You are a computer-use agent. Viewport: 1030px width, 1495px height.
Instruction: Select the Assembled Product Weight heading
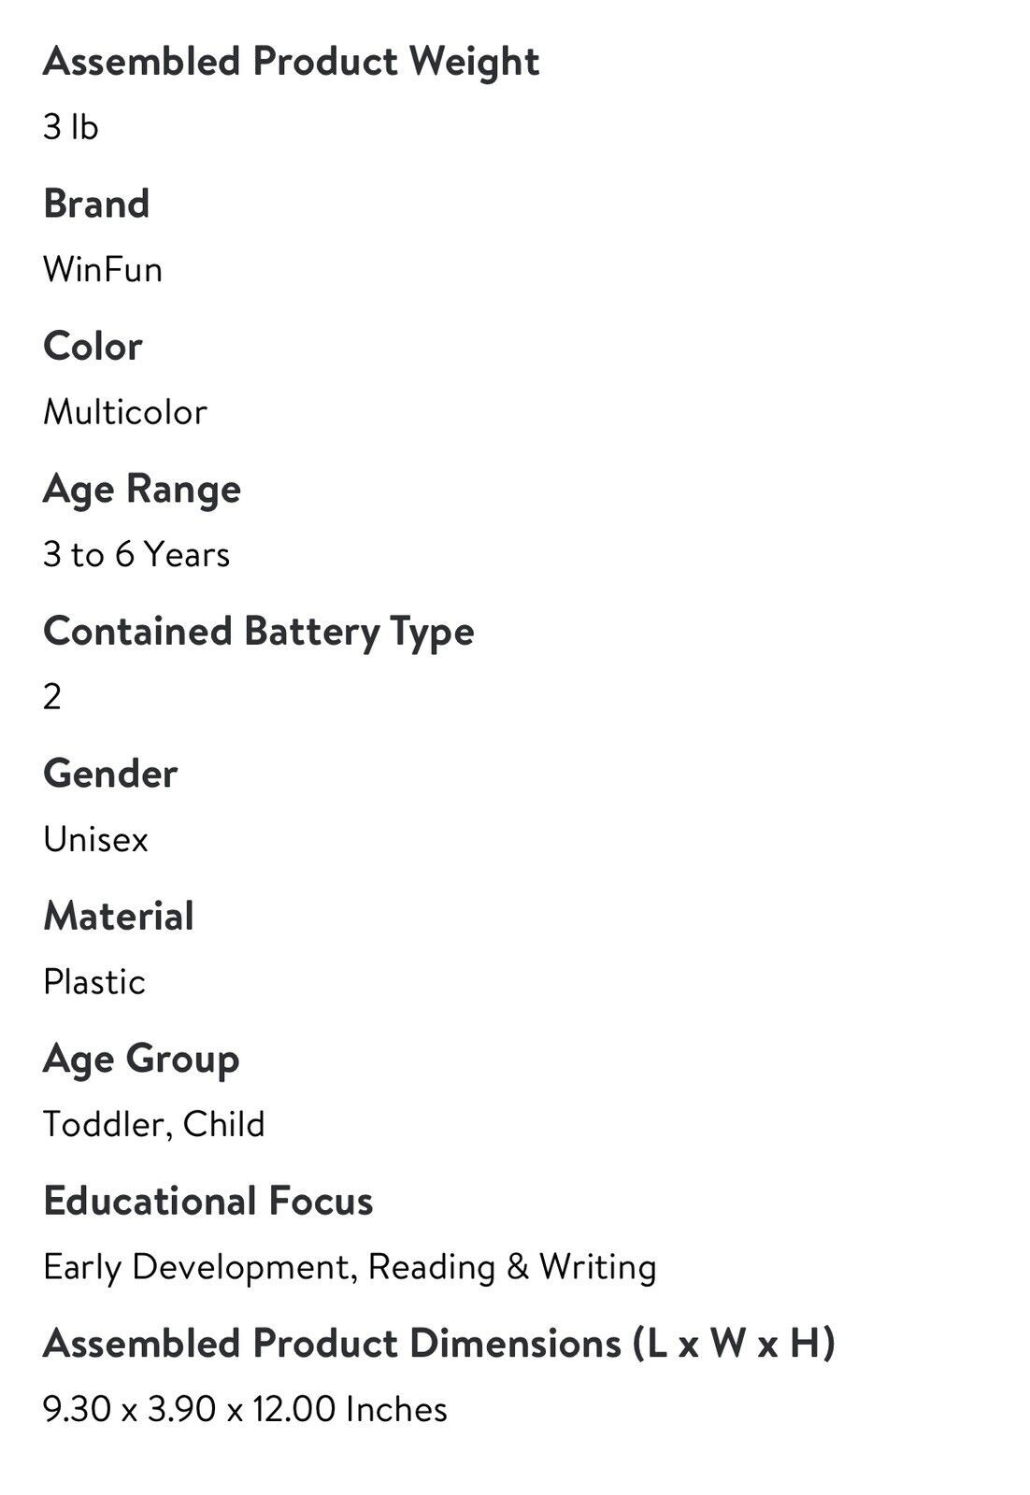(x=291, y=63)
